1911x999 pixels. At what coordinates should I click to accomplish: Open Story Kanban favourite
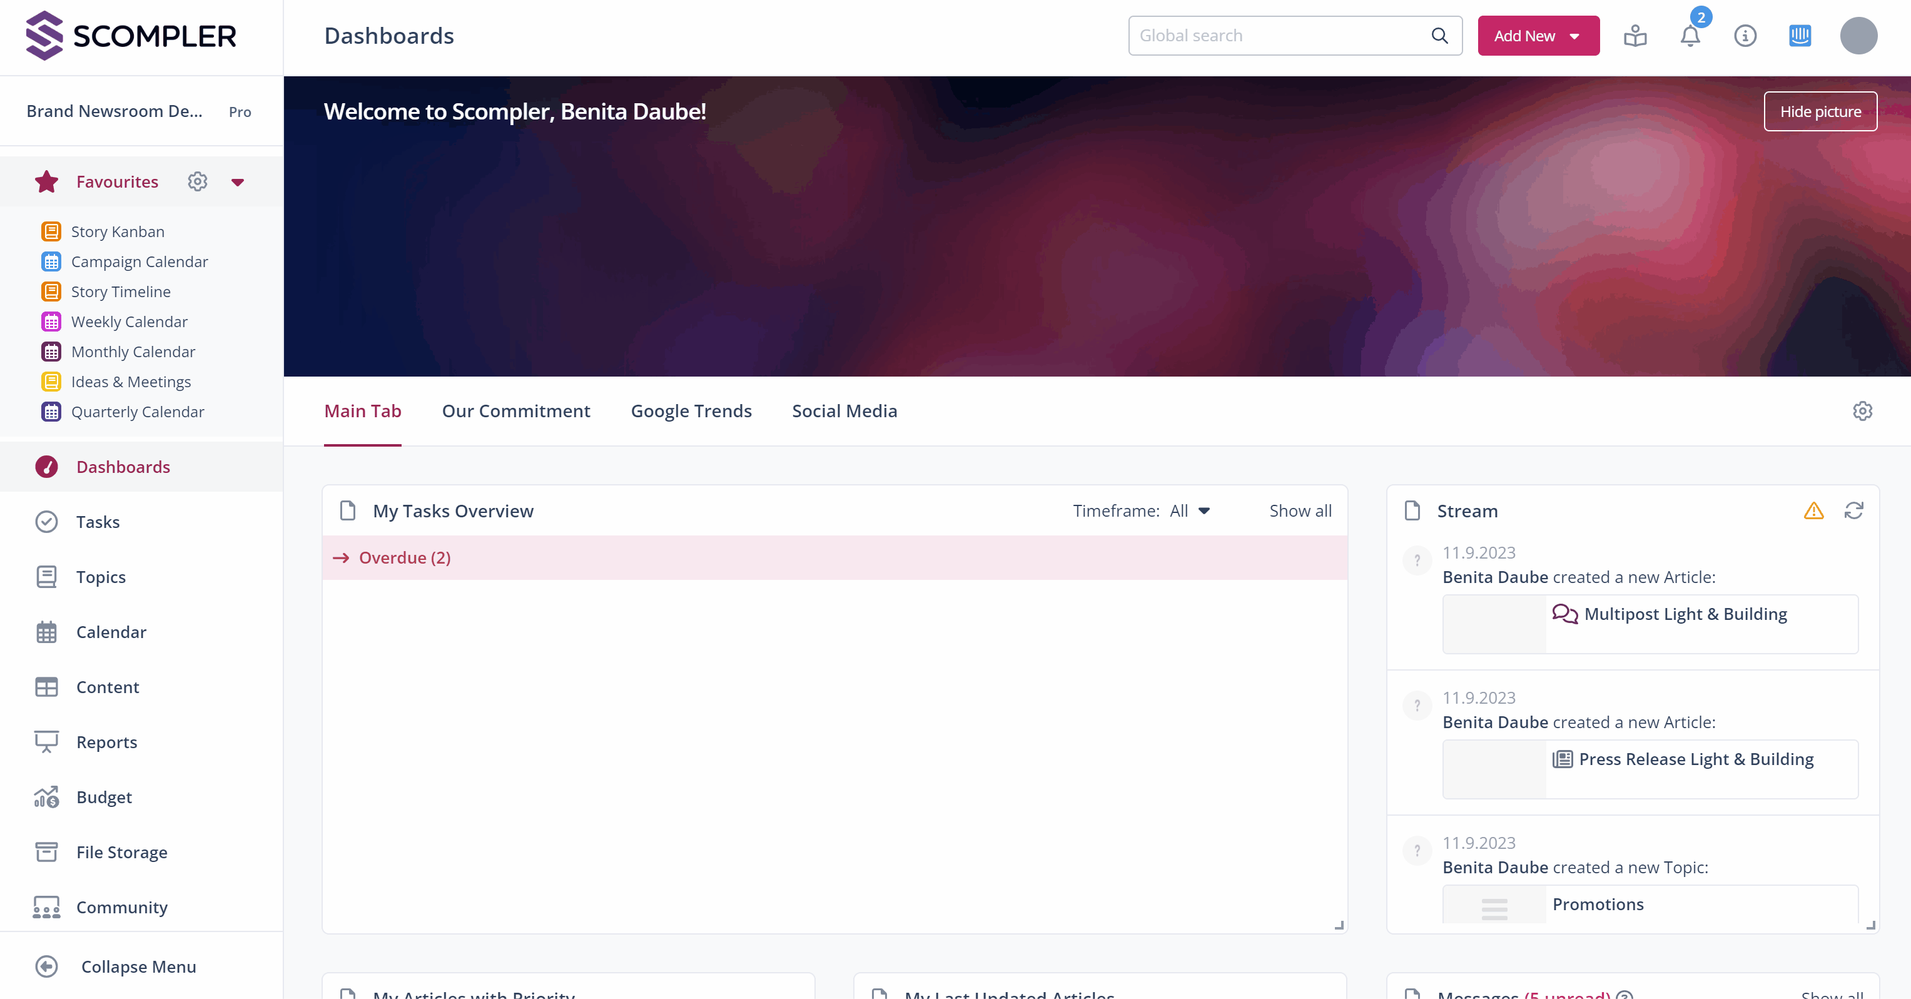click(x=117, y=231)
